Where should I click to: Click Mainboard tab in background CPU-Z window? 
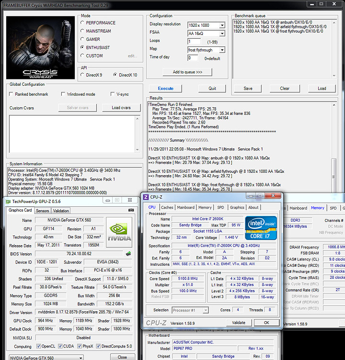298,208
